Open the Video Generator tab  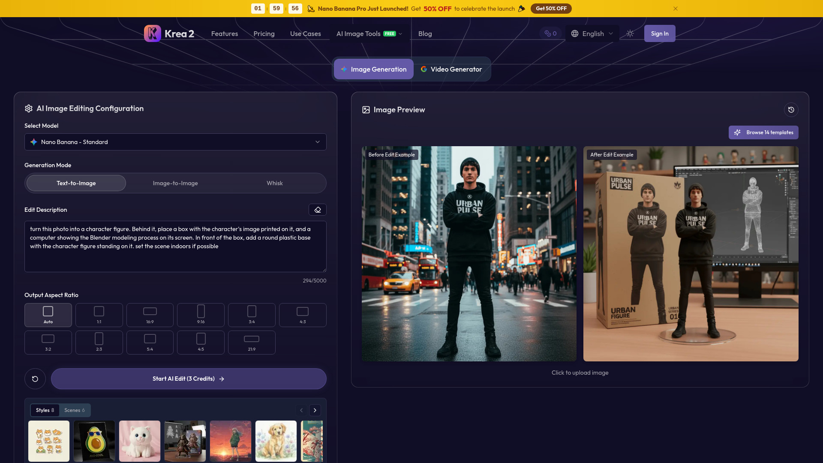pos(451,69)
